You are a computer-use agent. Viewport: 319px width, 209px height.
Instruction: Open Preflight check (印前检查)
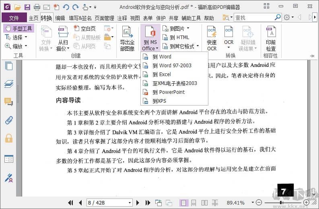271,38
